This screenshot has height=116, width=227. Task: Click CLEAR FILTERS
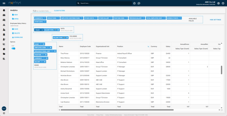pos(60,11)
